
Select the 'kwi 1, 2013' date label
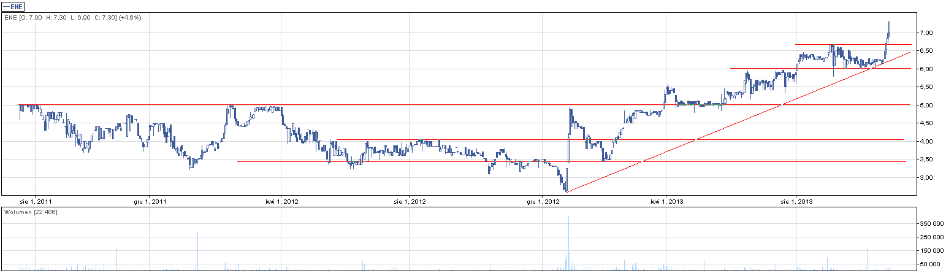[x=667, y=201]
